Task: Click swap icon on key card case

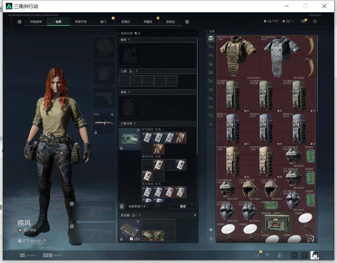Action: click(x=138, y=130)
